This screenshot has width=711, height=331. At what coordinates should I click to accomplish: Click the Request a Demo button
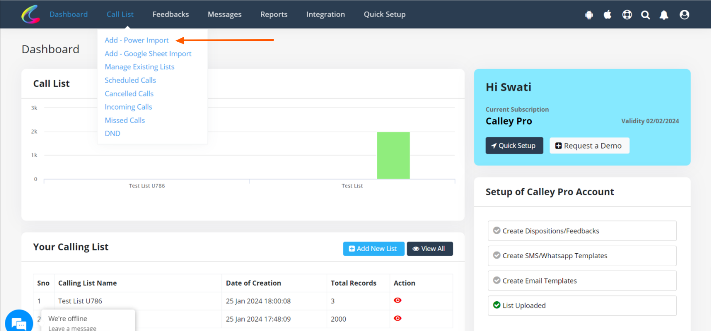[x=589, y=146]
